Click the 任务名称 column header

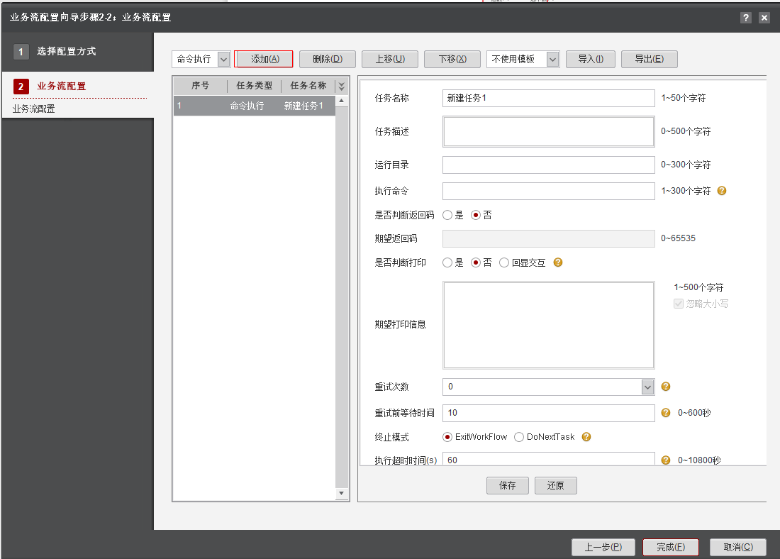pyautogui.click(x=308, y=86)
